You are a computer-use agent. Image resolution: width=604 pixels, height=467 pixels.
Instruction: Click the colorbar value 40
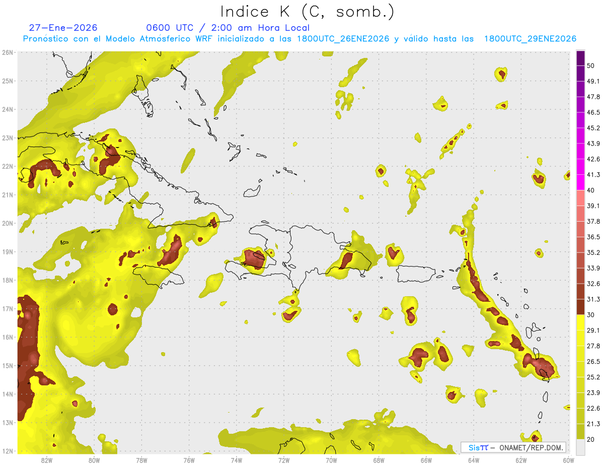point(590,190)
